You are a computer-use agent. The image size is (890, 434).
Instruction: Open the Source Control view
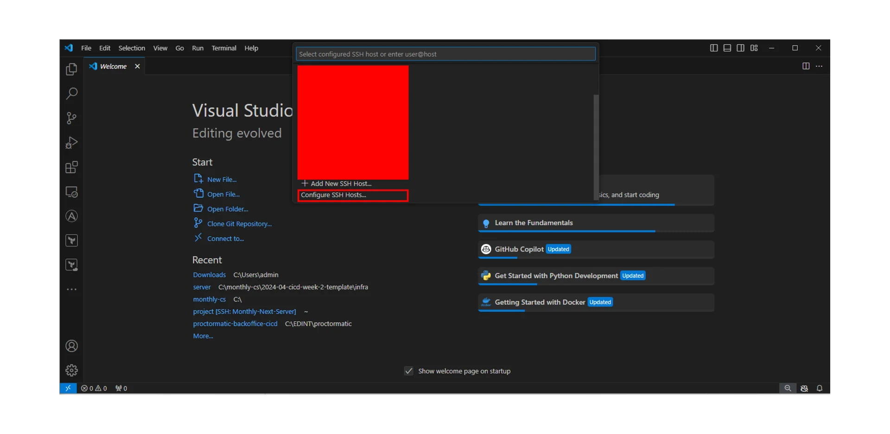pyautogui.click(x=71, y=118)
